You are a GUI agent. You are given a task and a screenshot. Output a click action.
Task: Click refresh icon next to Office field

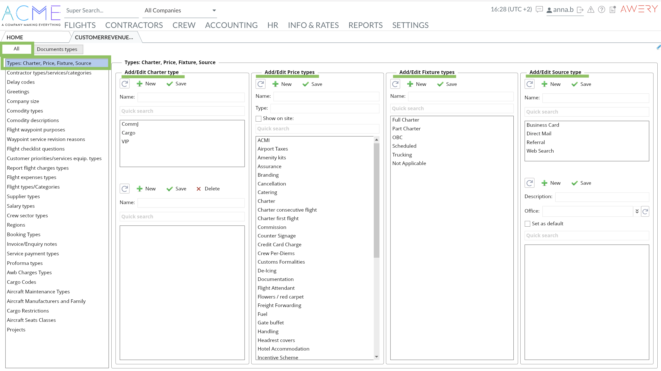click(x=645, y=211)
